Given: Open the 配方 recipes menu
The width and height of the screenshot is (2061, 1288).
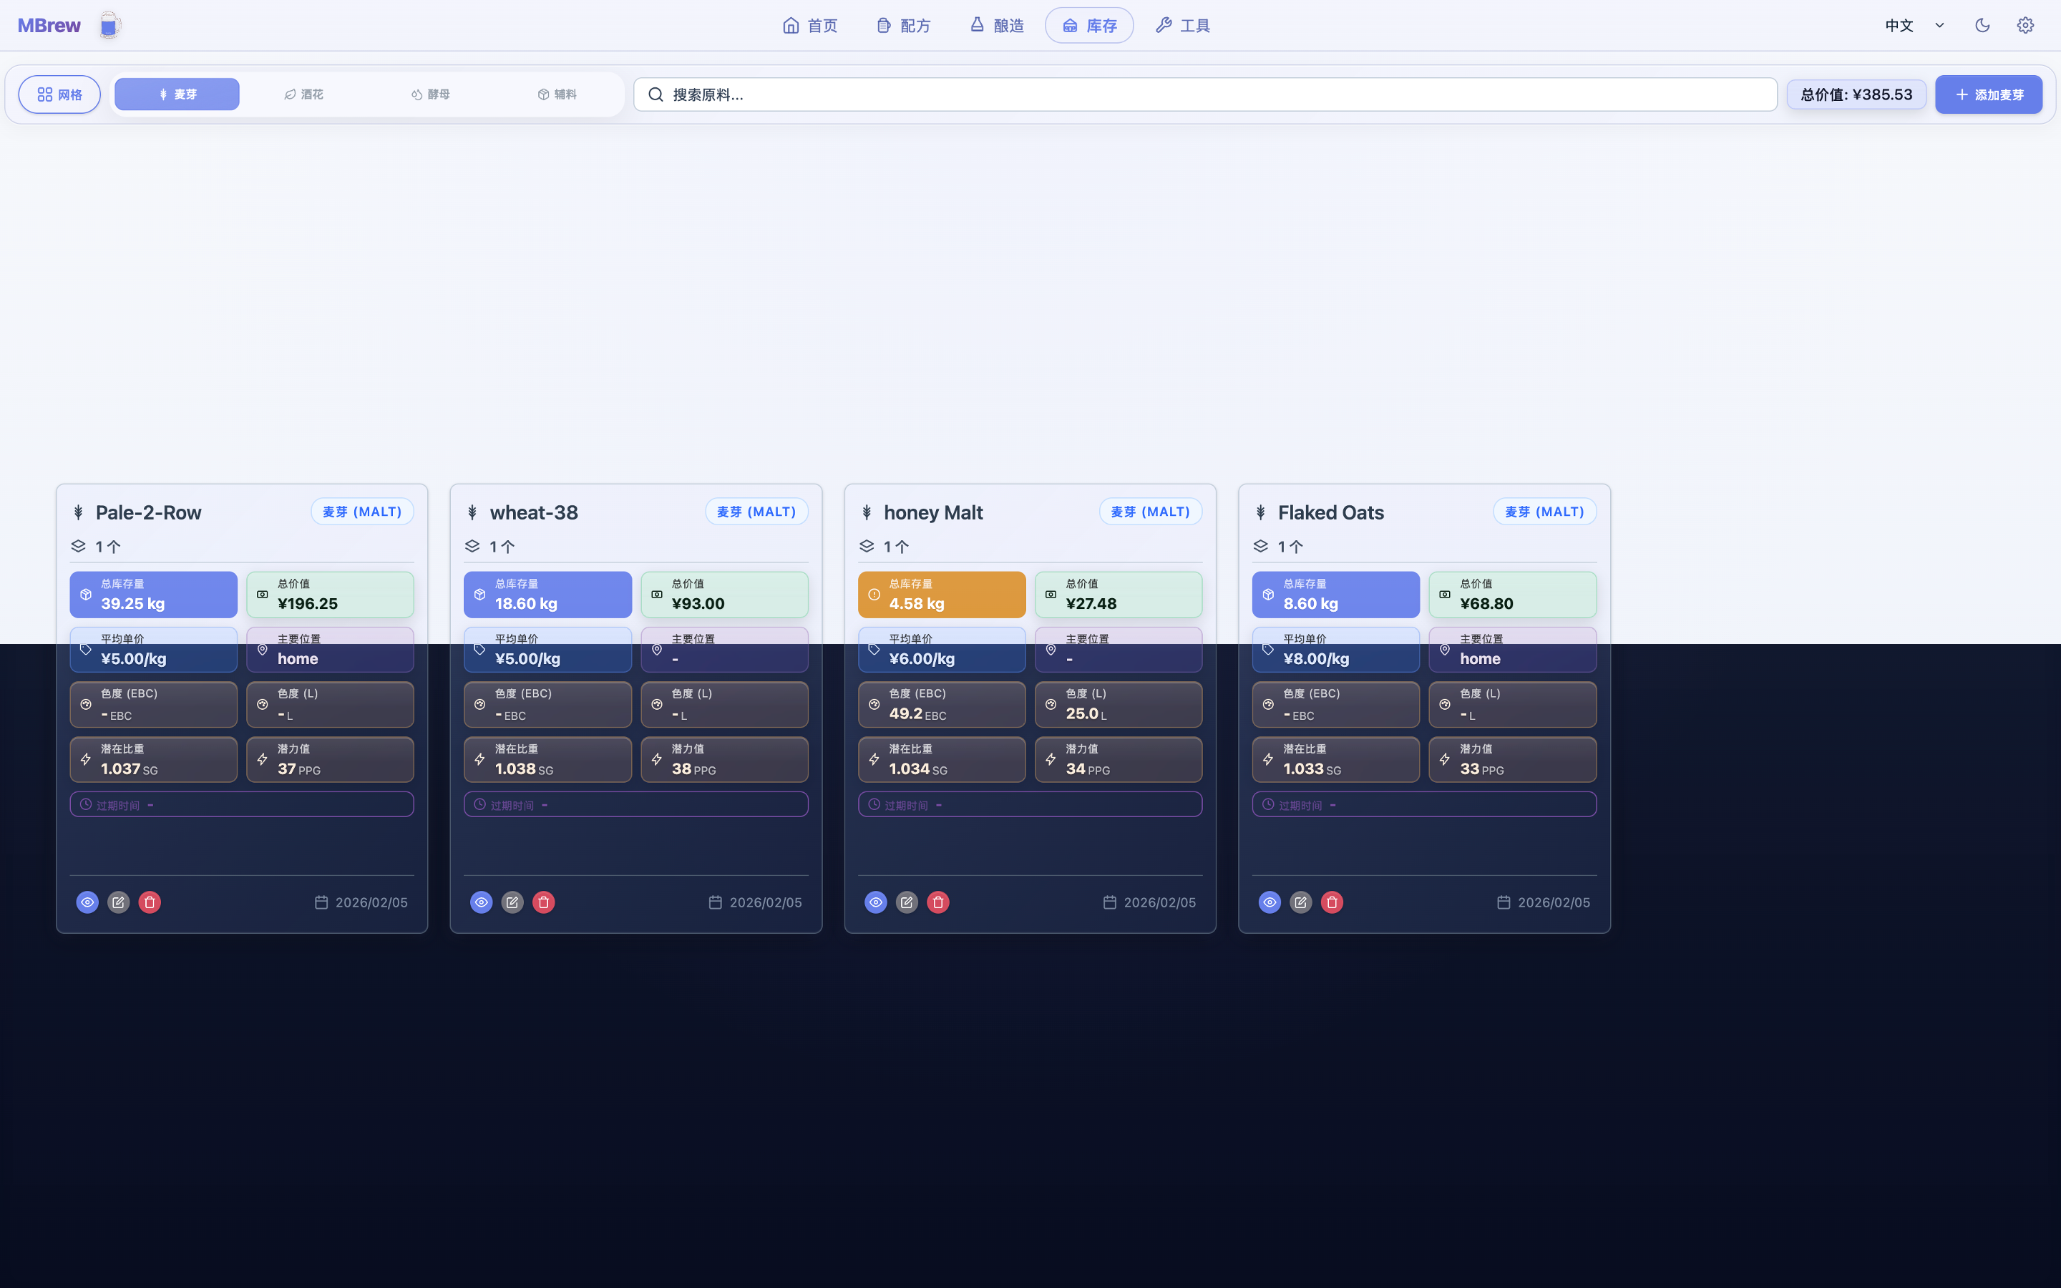Looking at the screenshot, I should pos(904,26).
